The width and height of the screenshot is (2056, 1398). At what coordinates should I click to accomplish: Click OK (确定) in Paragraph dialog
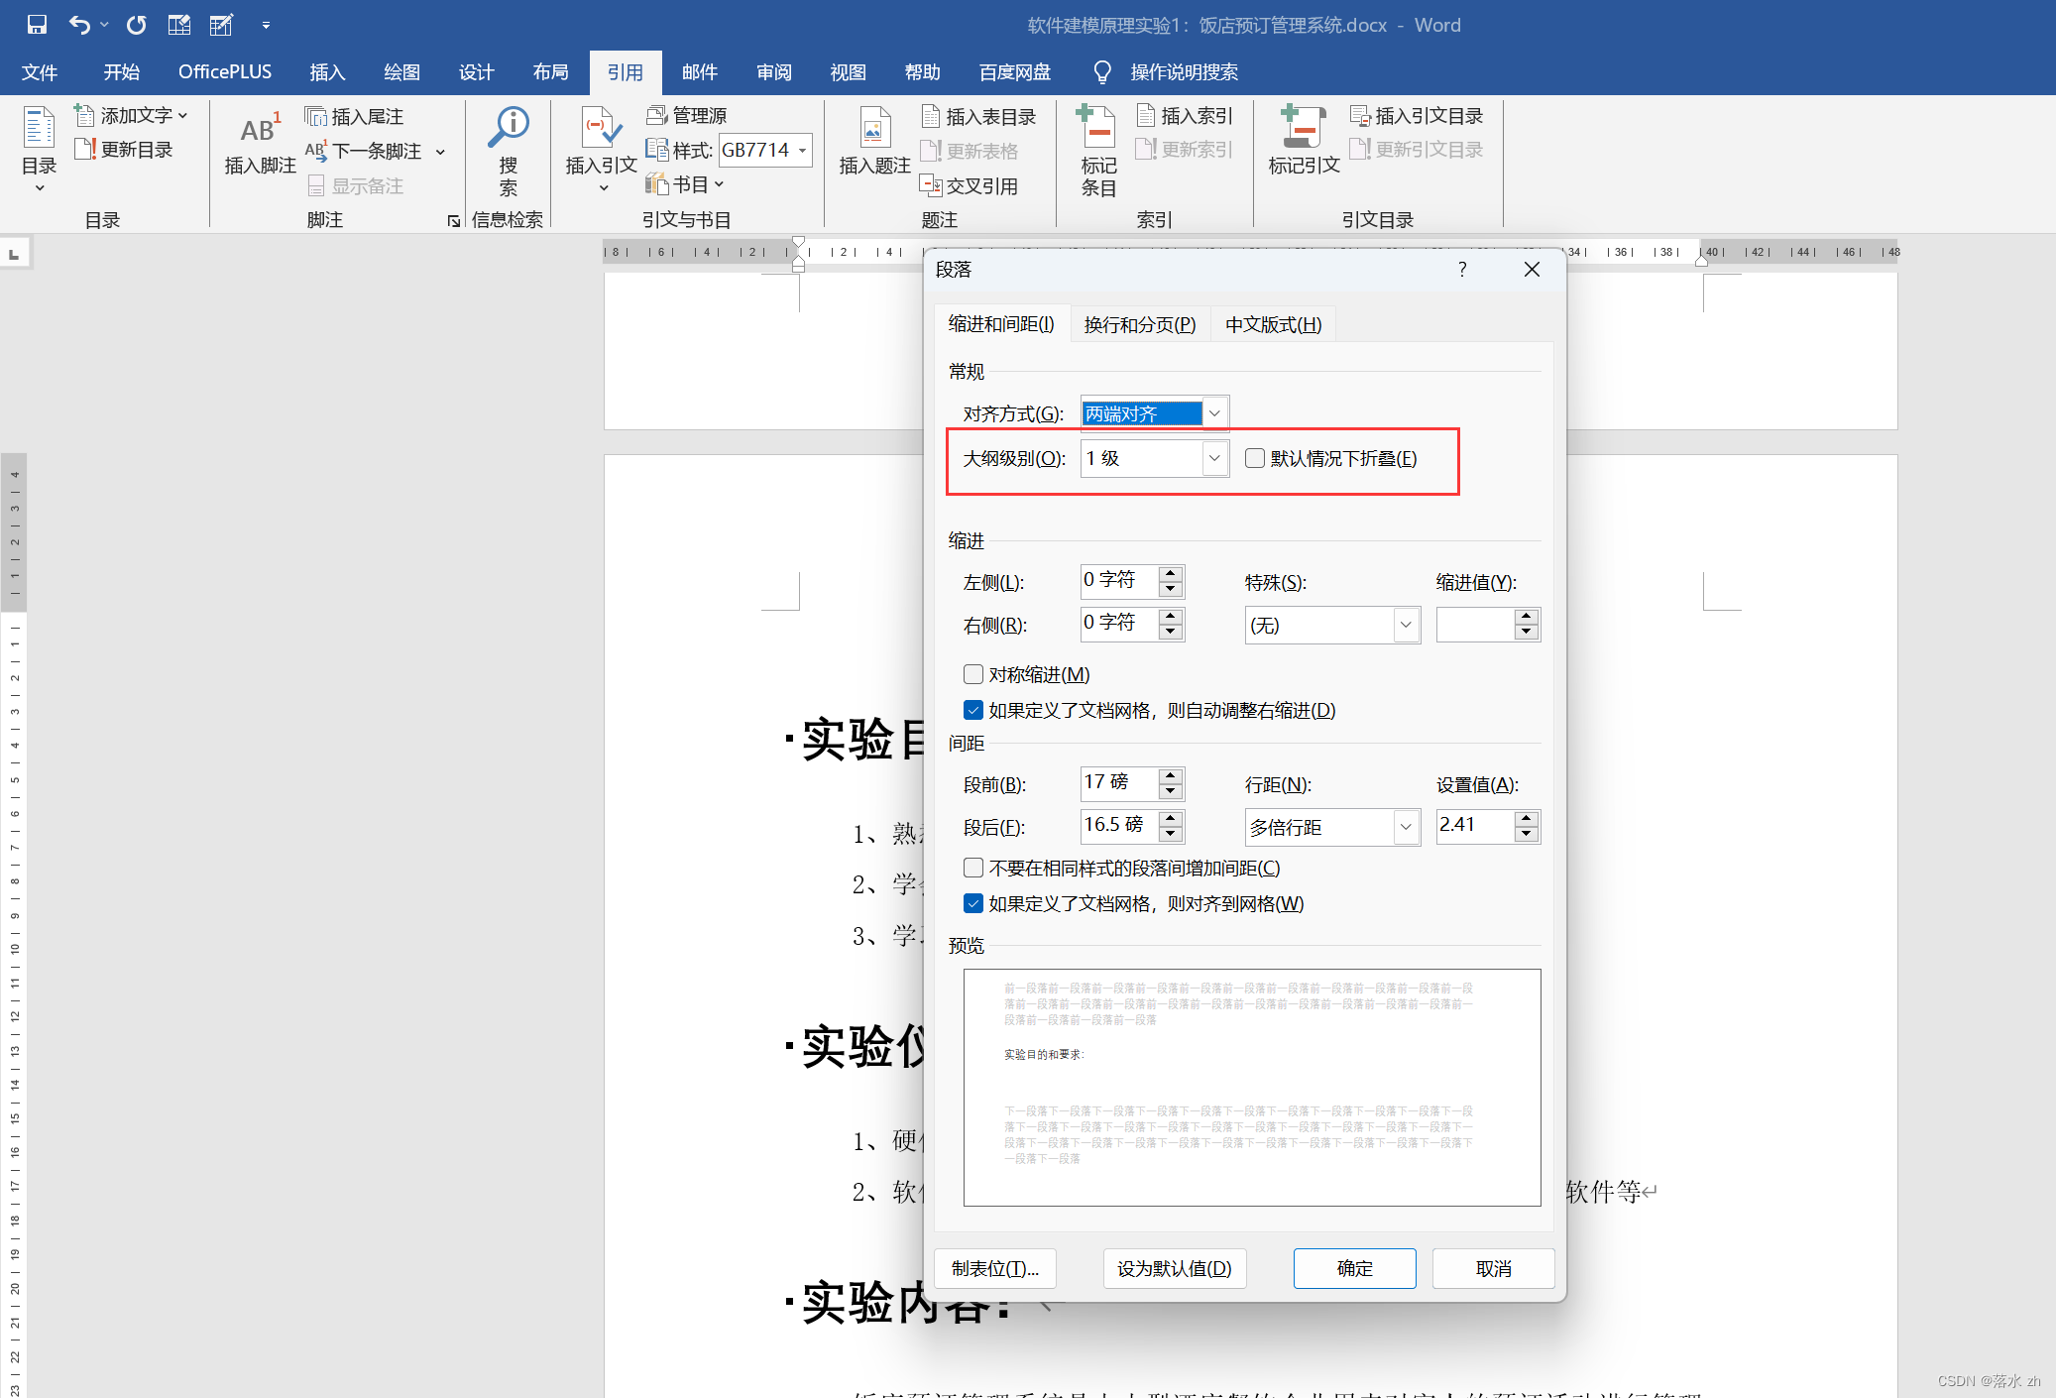[1354, 1268]
